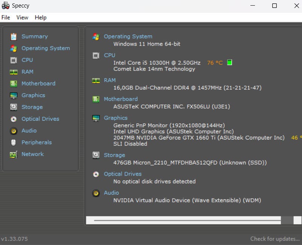
Task: Click the CPU chip icon in summary pane
Action: tap(96, 55)
